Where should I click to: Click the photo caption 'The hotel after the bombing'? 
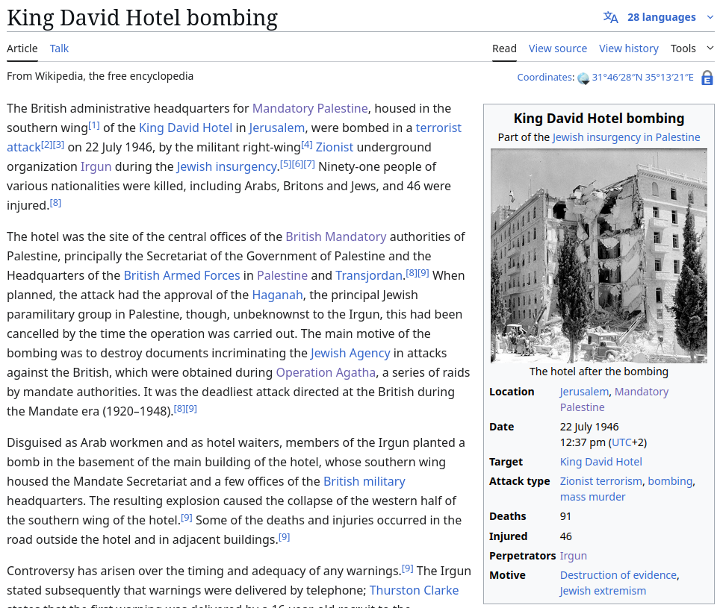point(598,372)
